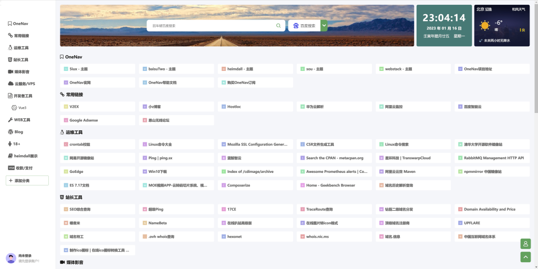
Task: Open Google Adsense link
Action: click(97, 120)
